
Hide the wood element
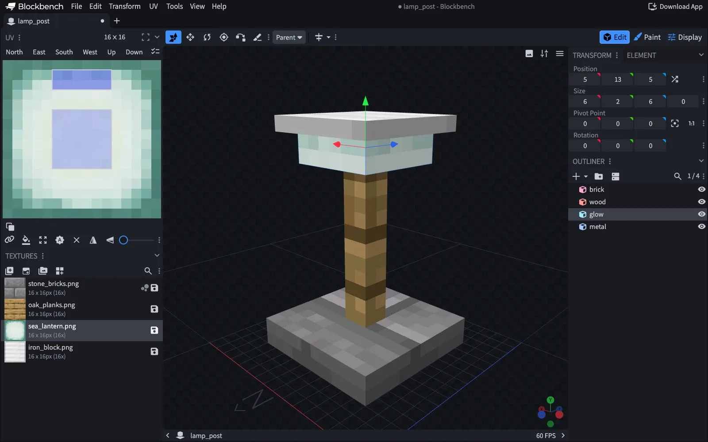(701, 202)
